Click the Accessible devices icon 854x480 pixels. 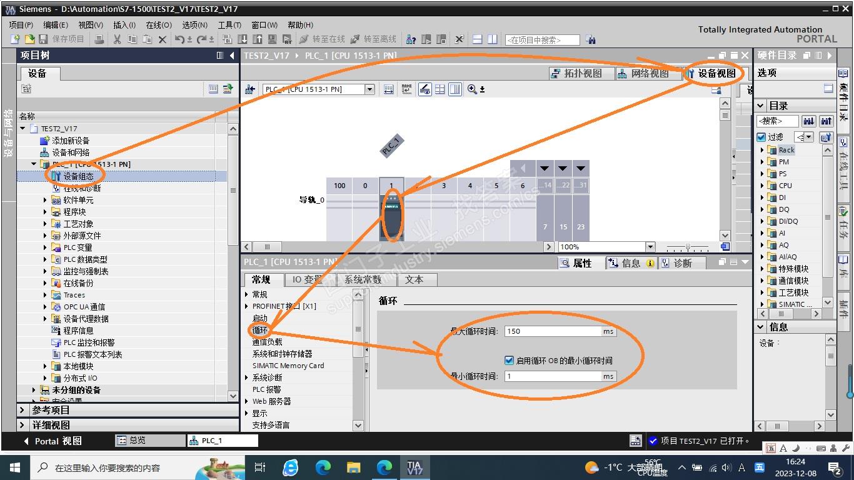411,39
